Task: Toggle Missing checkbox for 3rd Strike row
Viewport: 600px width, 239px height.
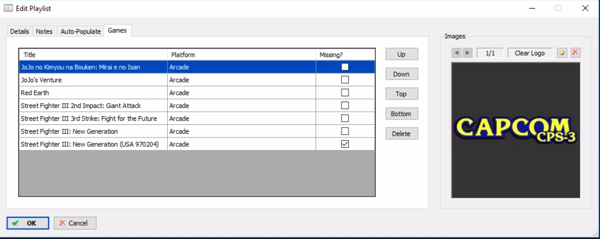Action: (x=345, y=118)
